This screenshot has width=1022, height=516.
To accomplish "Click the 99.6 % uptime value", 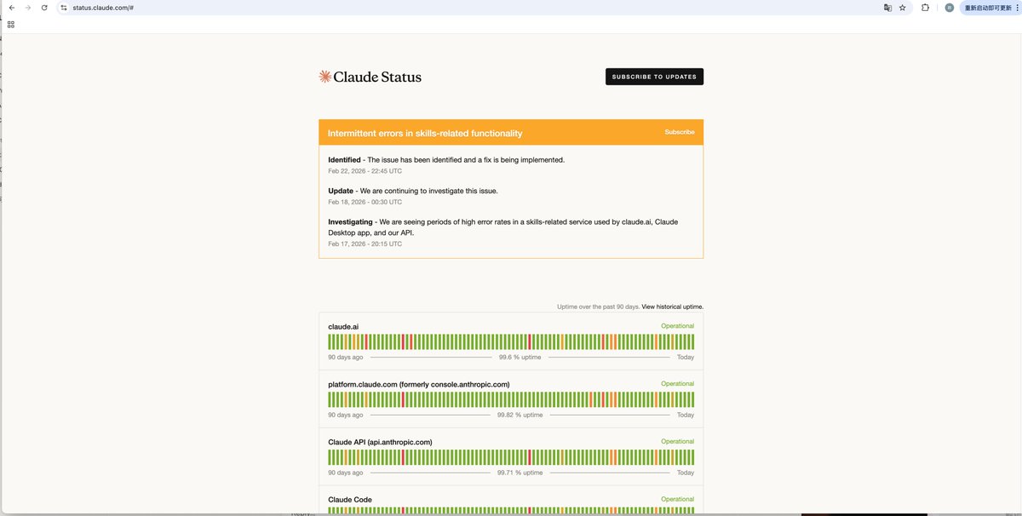I will pyautogui.click(x=520, y=357).
